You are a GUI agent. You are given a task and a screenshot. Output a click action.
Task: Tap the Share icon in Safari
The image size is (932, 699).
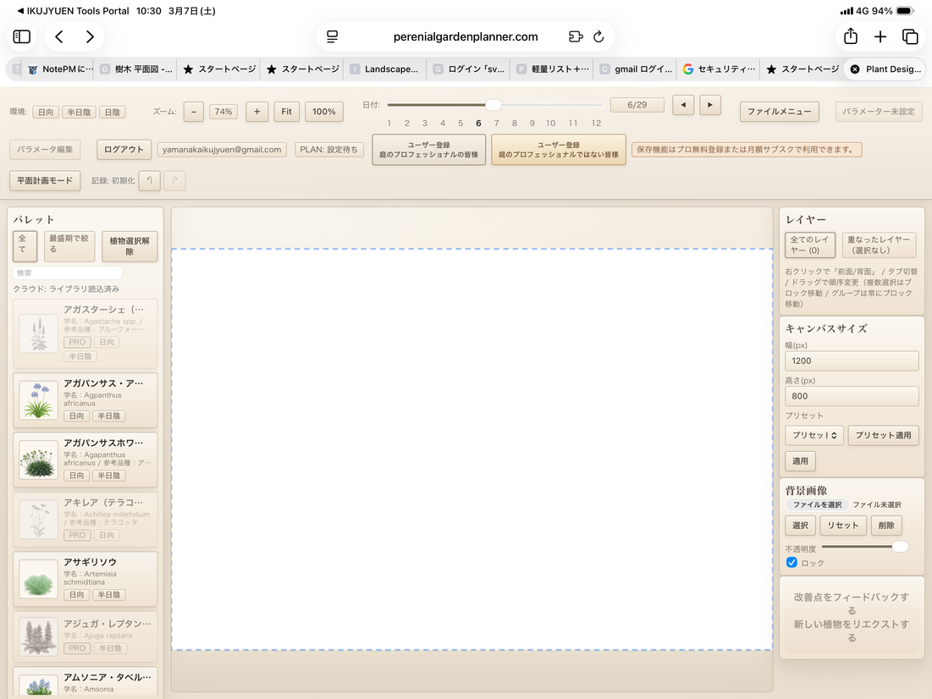click(850, 36)
